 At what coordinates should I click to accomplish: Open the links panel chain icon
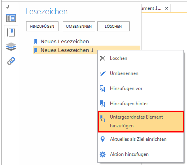pyautogui.click(x=11, y=61)
